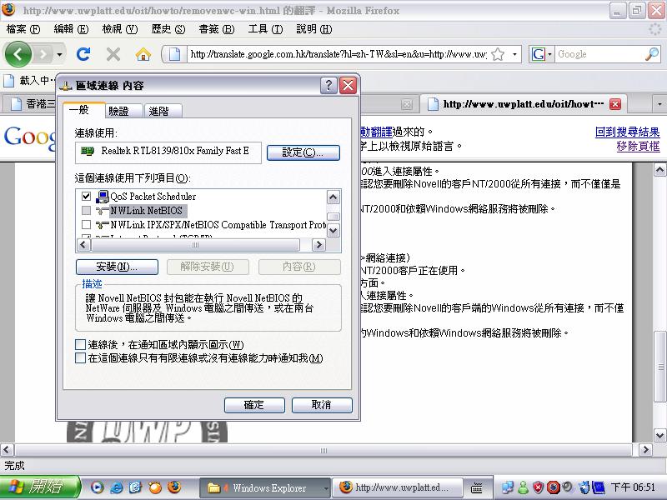This screenshot has width=667, height=500.
Task: Click the page's horizontal scrollbar thumb
Action: pos(323,450)
